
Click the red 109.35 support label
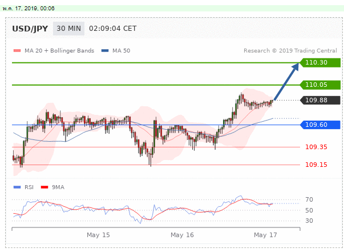[x=316, y=147]
